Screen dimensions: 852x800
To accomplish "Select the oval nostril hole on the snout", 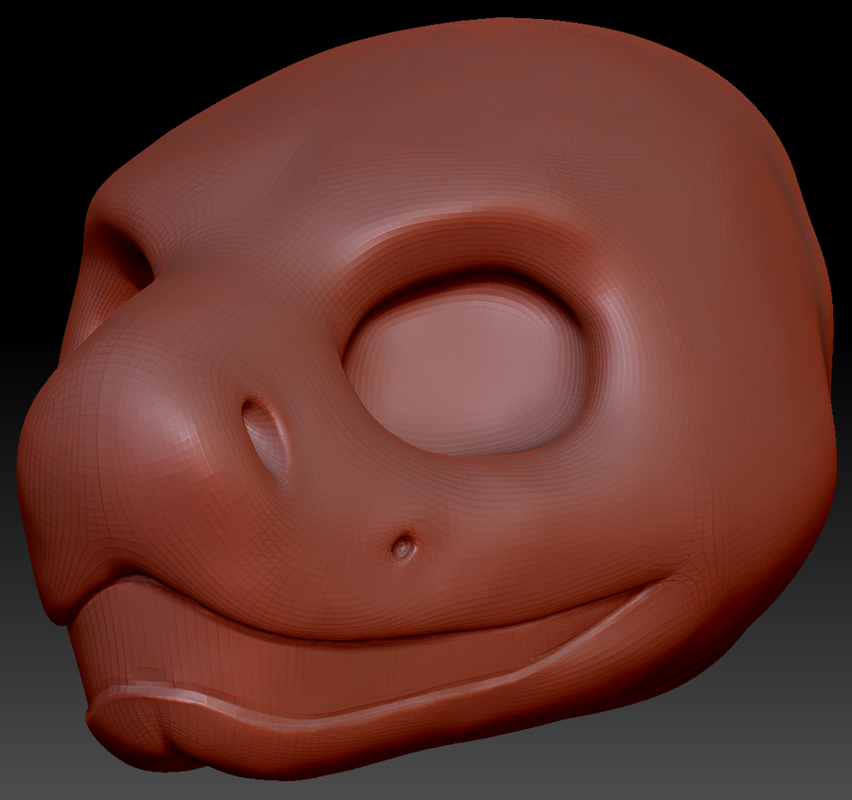I will 265,437.
